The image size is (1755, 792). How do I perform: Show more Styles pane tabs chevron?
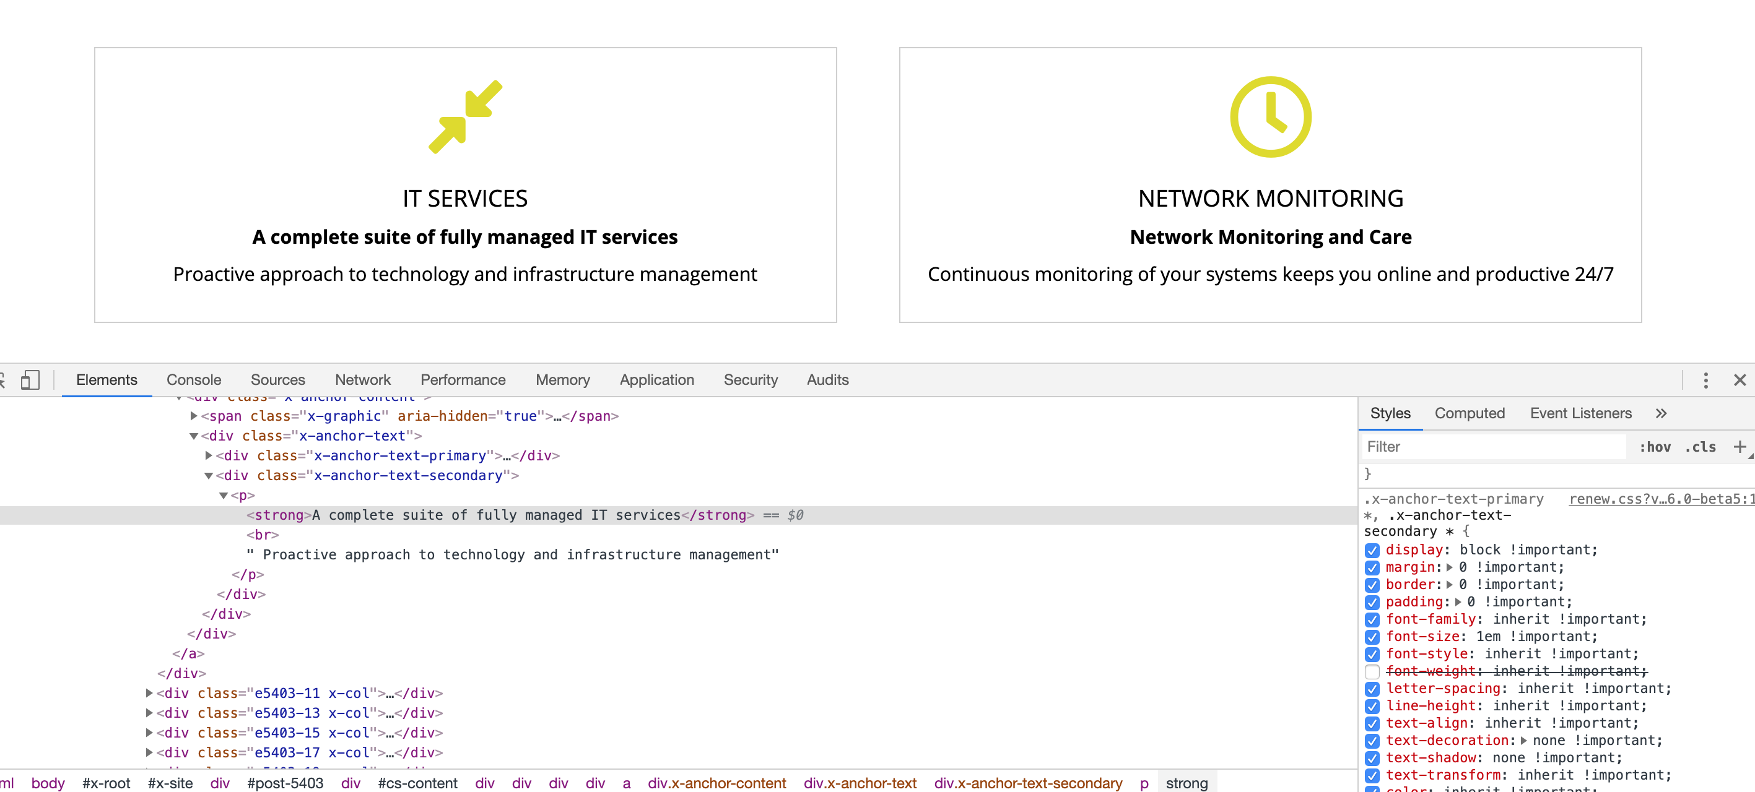point(1661,413)
